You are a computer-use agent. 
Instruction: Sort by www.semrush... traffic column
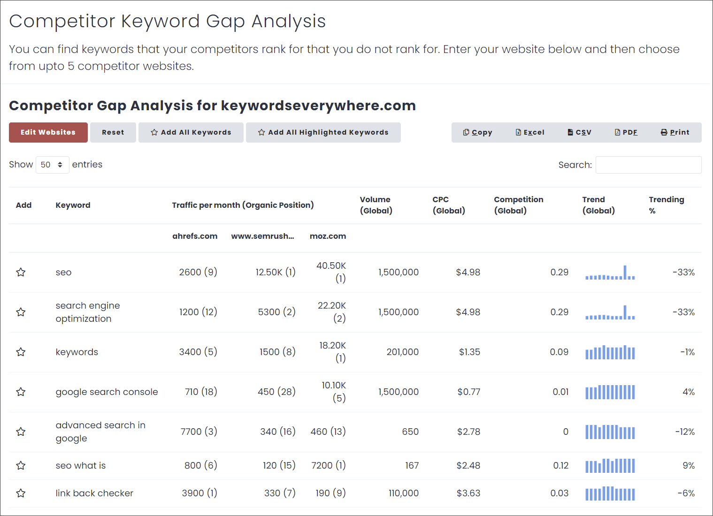262,236
